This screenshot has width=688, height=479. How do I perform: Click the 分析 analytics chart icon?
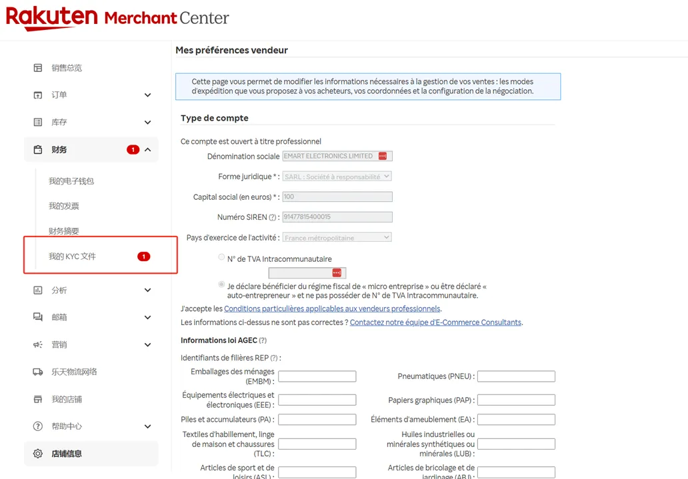(38, 290)
